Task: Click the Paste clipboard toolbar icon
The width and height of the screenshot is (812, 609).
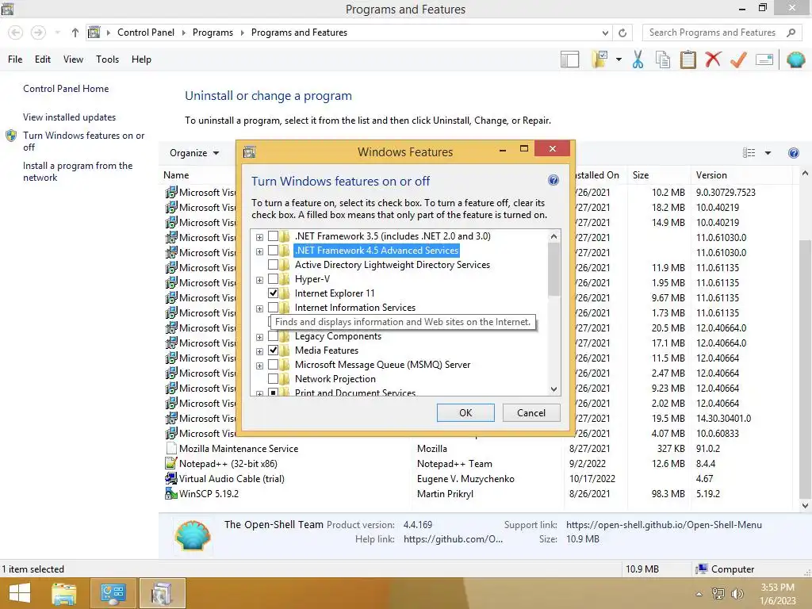Action: point(688,59)
